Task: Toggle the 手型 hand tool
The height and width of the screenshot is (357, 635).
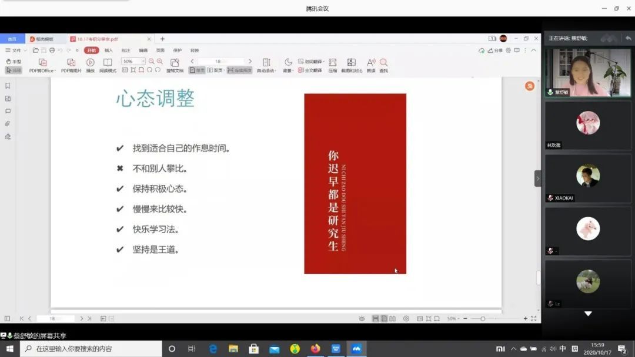Action: (14, 61)
